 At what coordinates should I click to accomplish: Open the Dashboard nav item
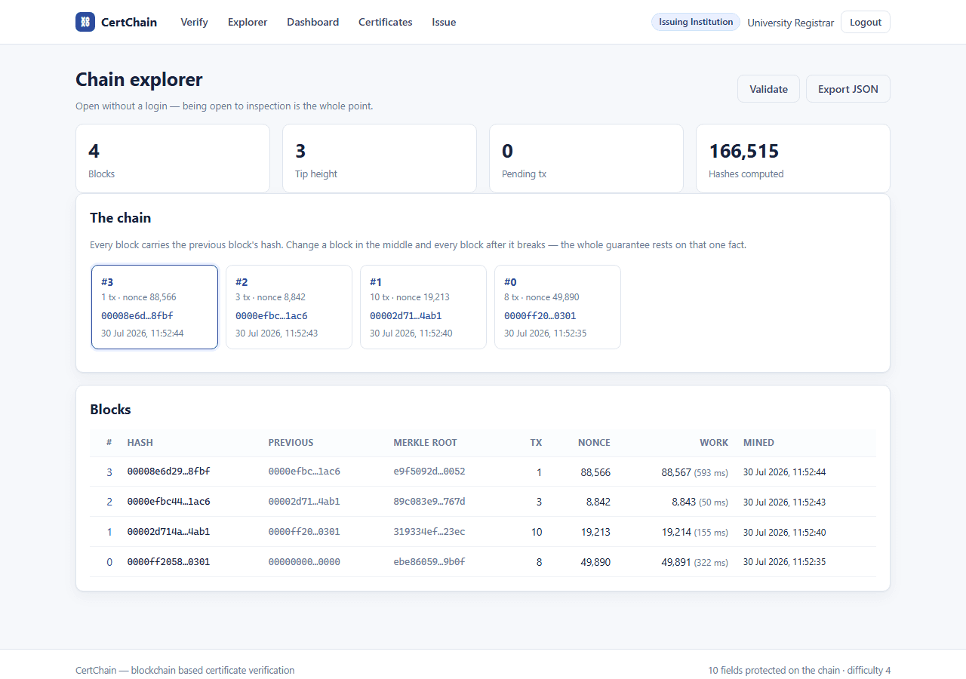(312, 22)
